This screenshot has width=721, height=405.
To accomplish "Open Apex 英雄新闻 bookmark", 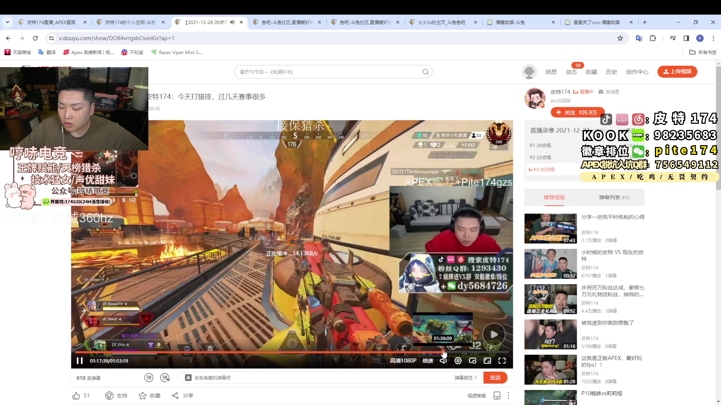I will point(89,52).
